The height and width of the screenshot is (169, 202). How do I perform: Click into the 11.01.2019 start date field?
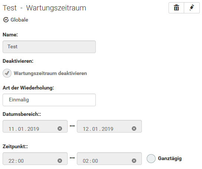[35, 126]
